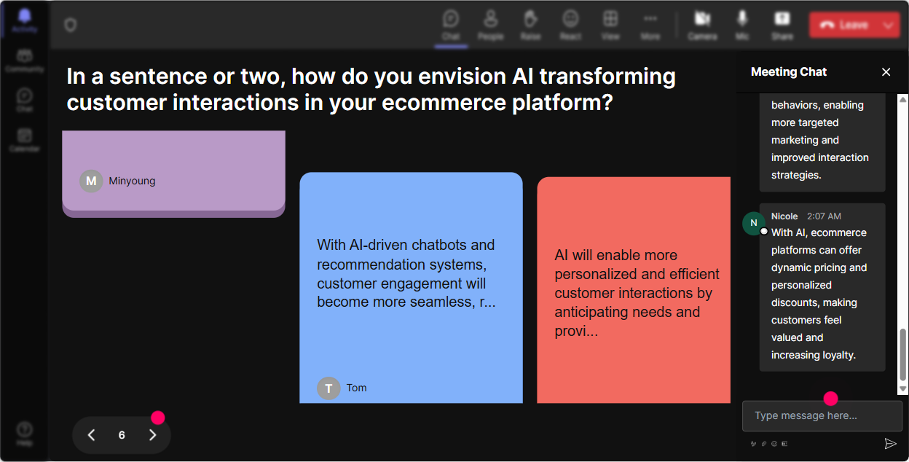Click Nicole's name in chat message
This screenshot has height=462, width=909.
pyautogui.click(x=784, y=216)
